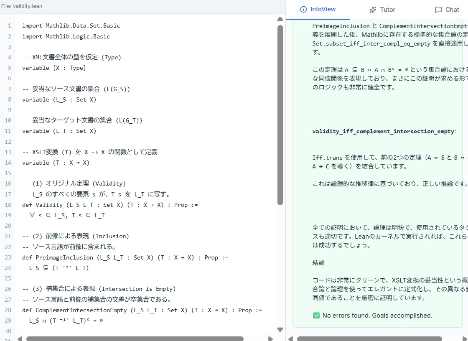Click line 2 'import Mathlib.Logic.Basic'
The height and width of the screenshot is (341, 468).
tap(66, 36)
